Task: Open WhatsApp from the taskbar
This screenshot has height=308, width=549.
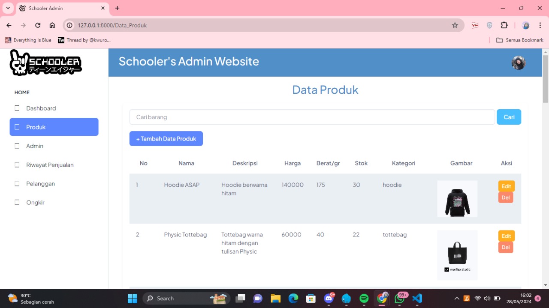Action: 400,298
